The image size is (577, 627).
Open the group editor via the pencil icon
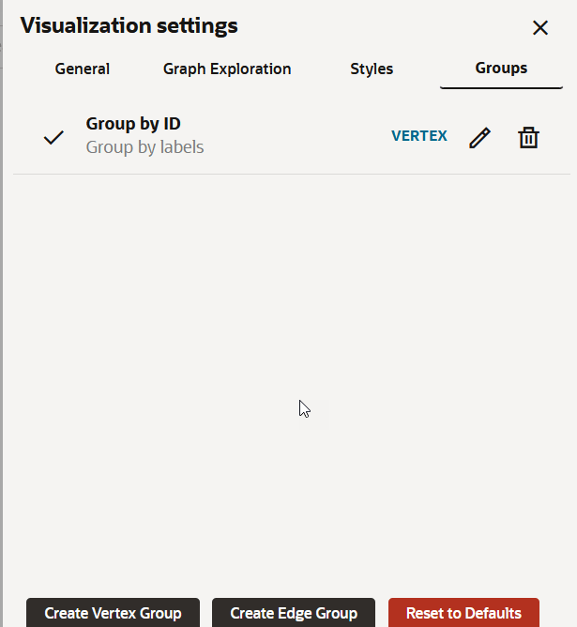pyautogui.click(x=479, y=138)
